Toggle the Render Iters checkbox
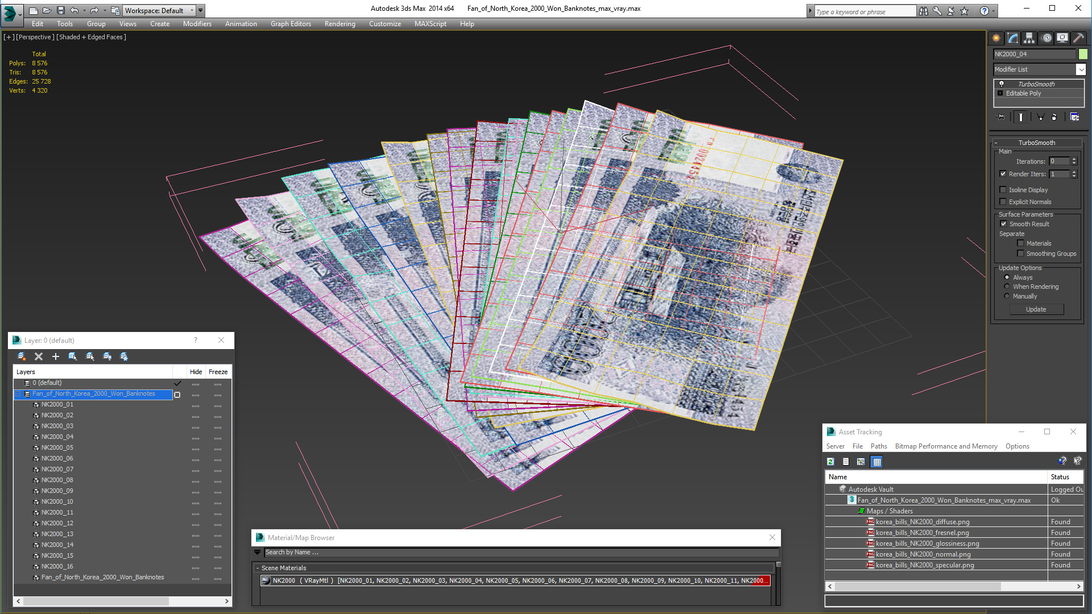Image resolution: width=1092 pixels, height=614 pixels. [x=1003, y=174]
